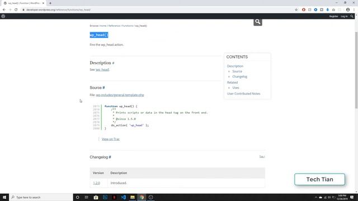Open the taskbar clock and date

[x=342, y=197]
